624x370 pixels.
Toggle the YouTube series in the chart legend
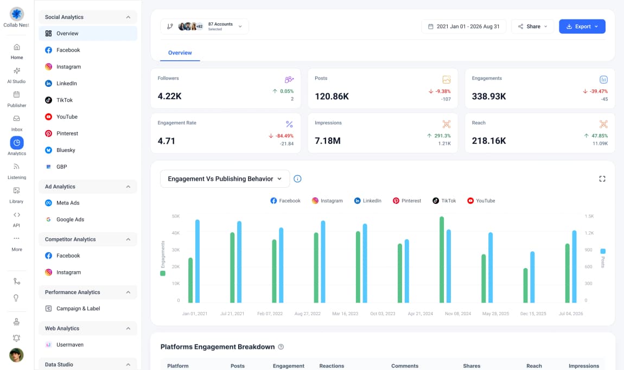pos(481,201)
